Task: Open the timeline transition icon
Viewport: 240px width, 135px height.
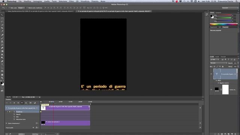Action: point(35,103)
